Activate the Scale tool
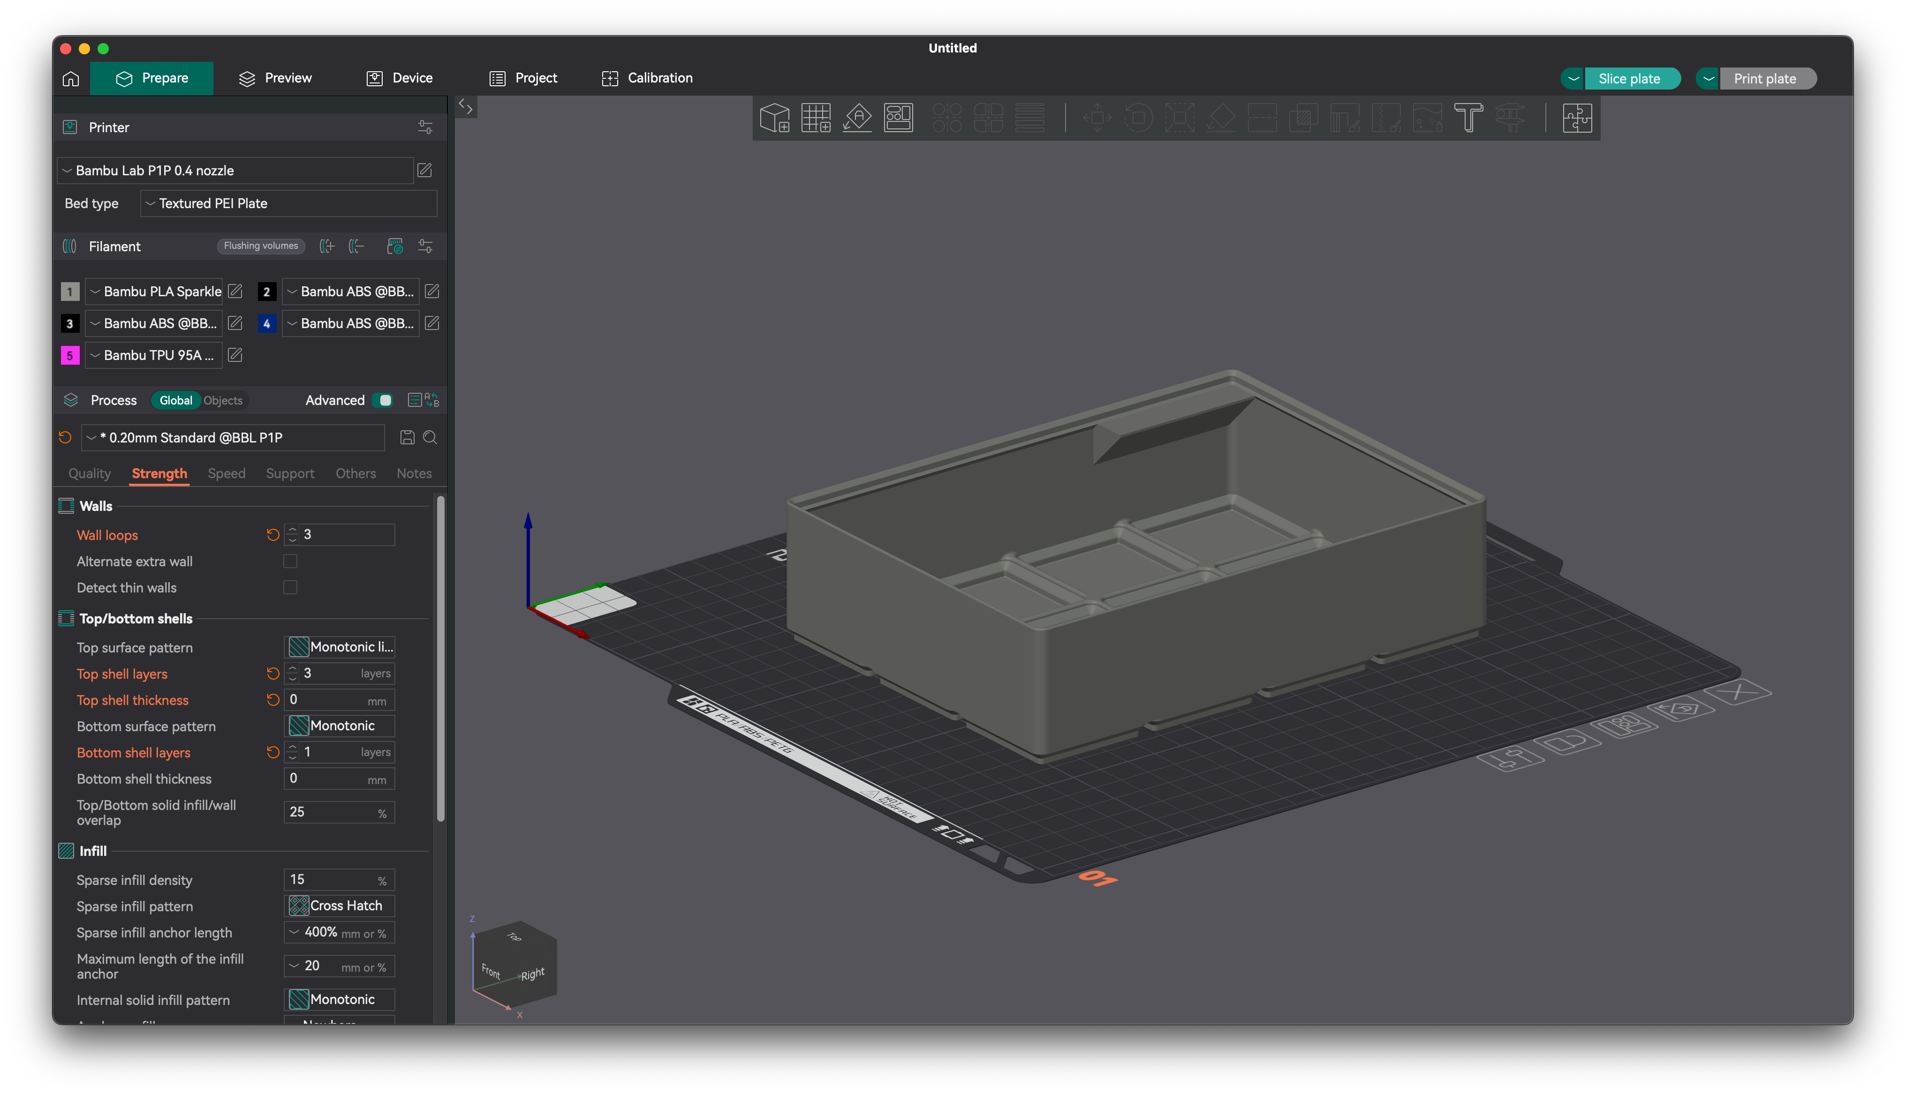 1180,117
